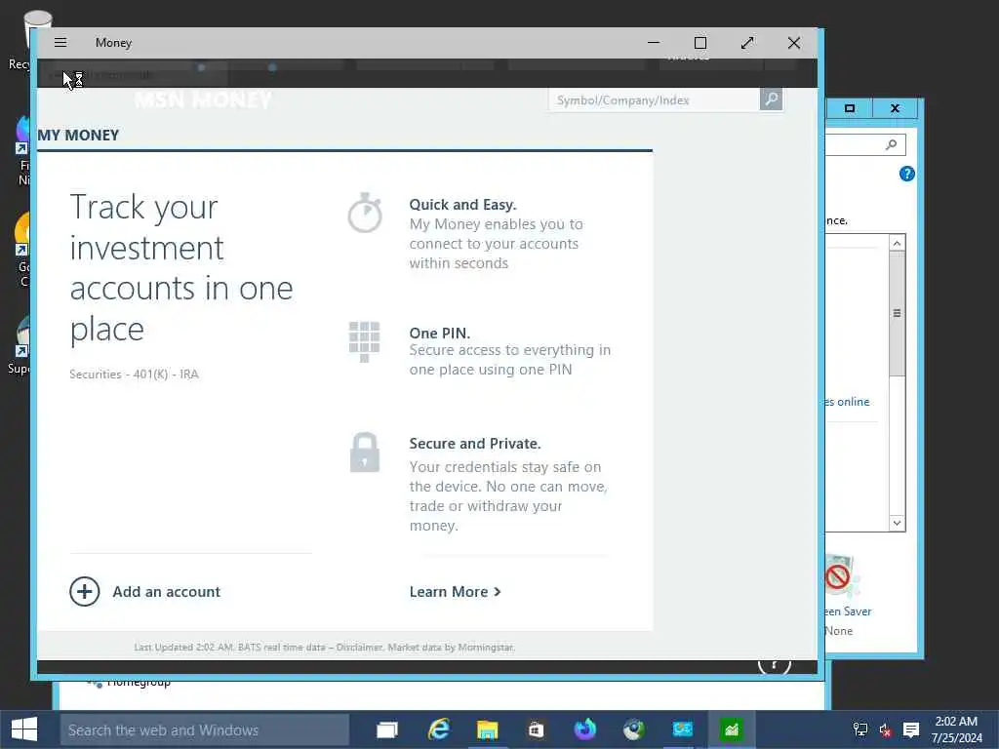Screen dimensions: 999x749
Task: Toggle full-screen arrow in Money title bar
Action: point(747,43)
